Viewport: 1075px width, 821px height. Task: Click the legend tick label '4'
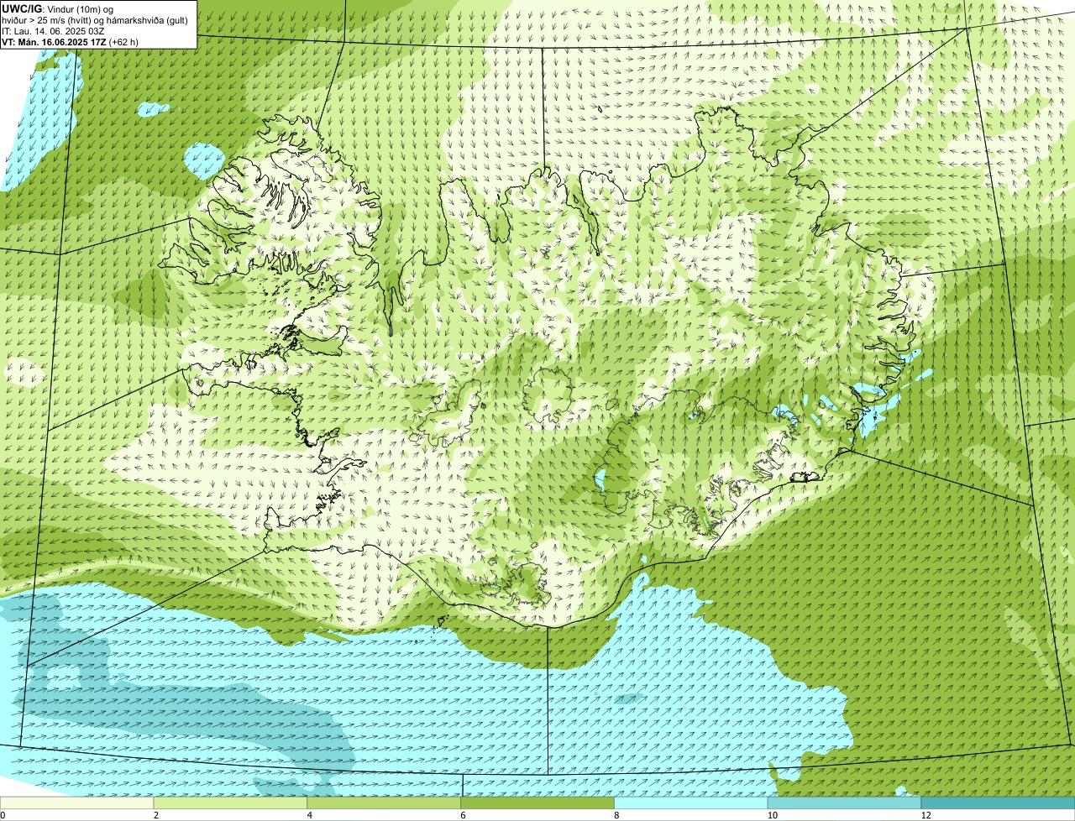309,815
